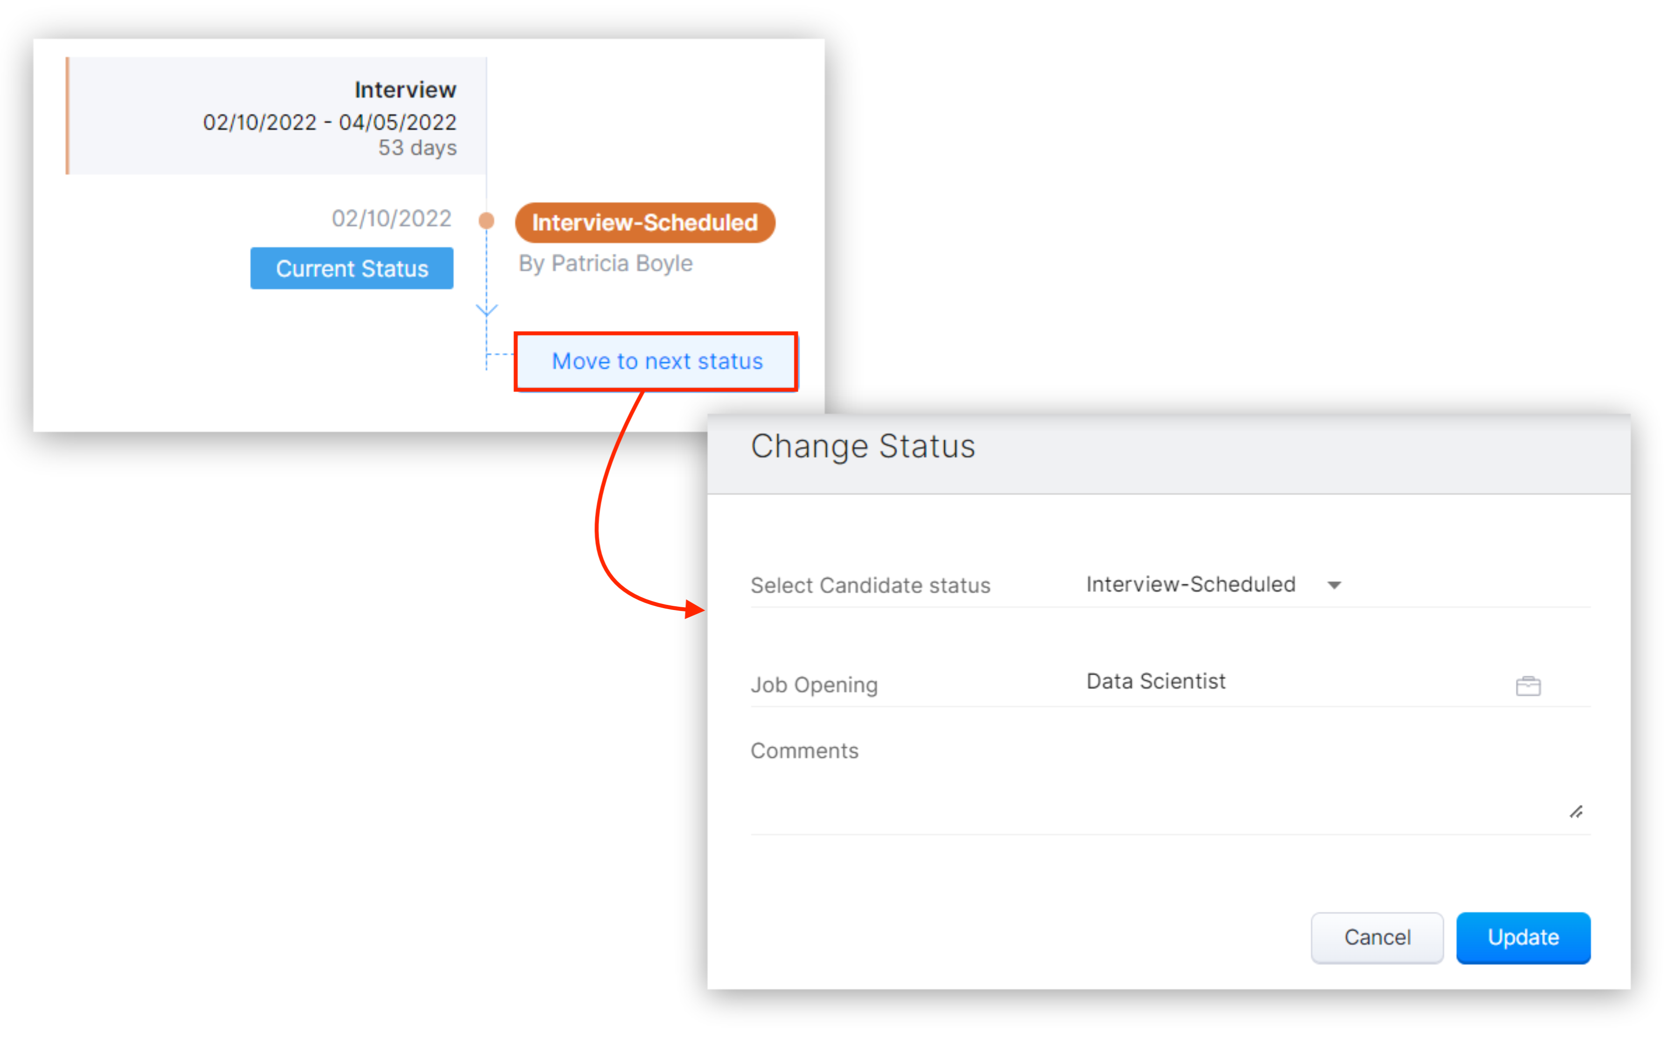Click Move to next status link

(x=656, y=361)
